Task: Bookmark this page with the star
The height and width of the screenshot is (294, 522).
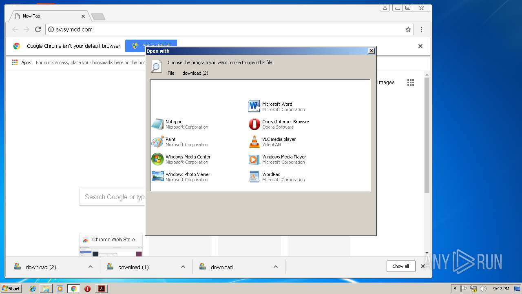Action: point(408,29)
